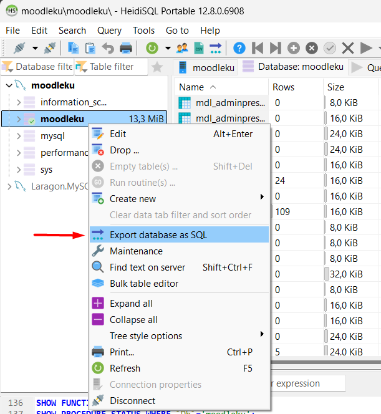Click the green Refresh toolbar icon
The height and width of the screenshot is (414, 381).
[152, 48]
